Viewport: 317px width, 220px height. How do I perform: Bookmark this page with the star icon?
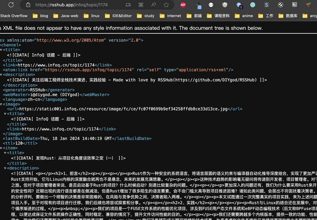tap(166, 5)
